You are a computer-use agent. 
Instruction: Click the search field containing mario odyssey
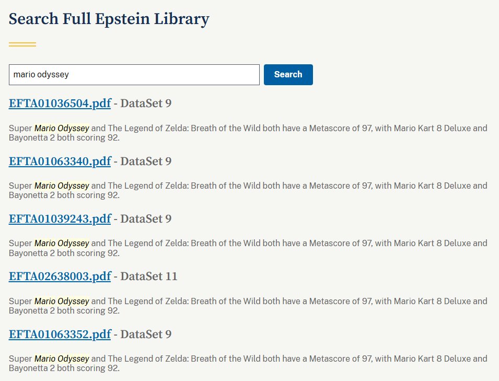[134, 75]
